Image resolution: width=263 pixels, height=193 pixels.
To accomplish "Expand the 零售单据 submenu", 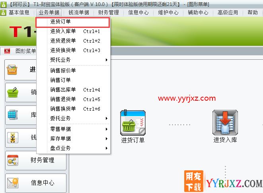I will click(x=73, y=129).
